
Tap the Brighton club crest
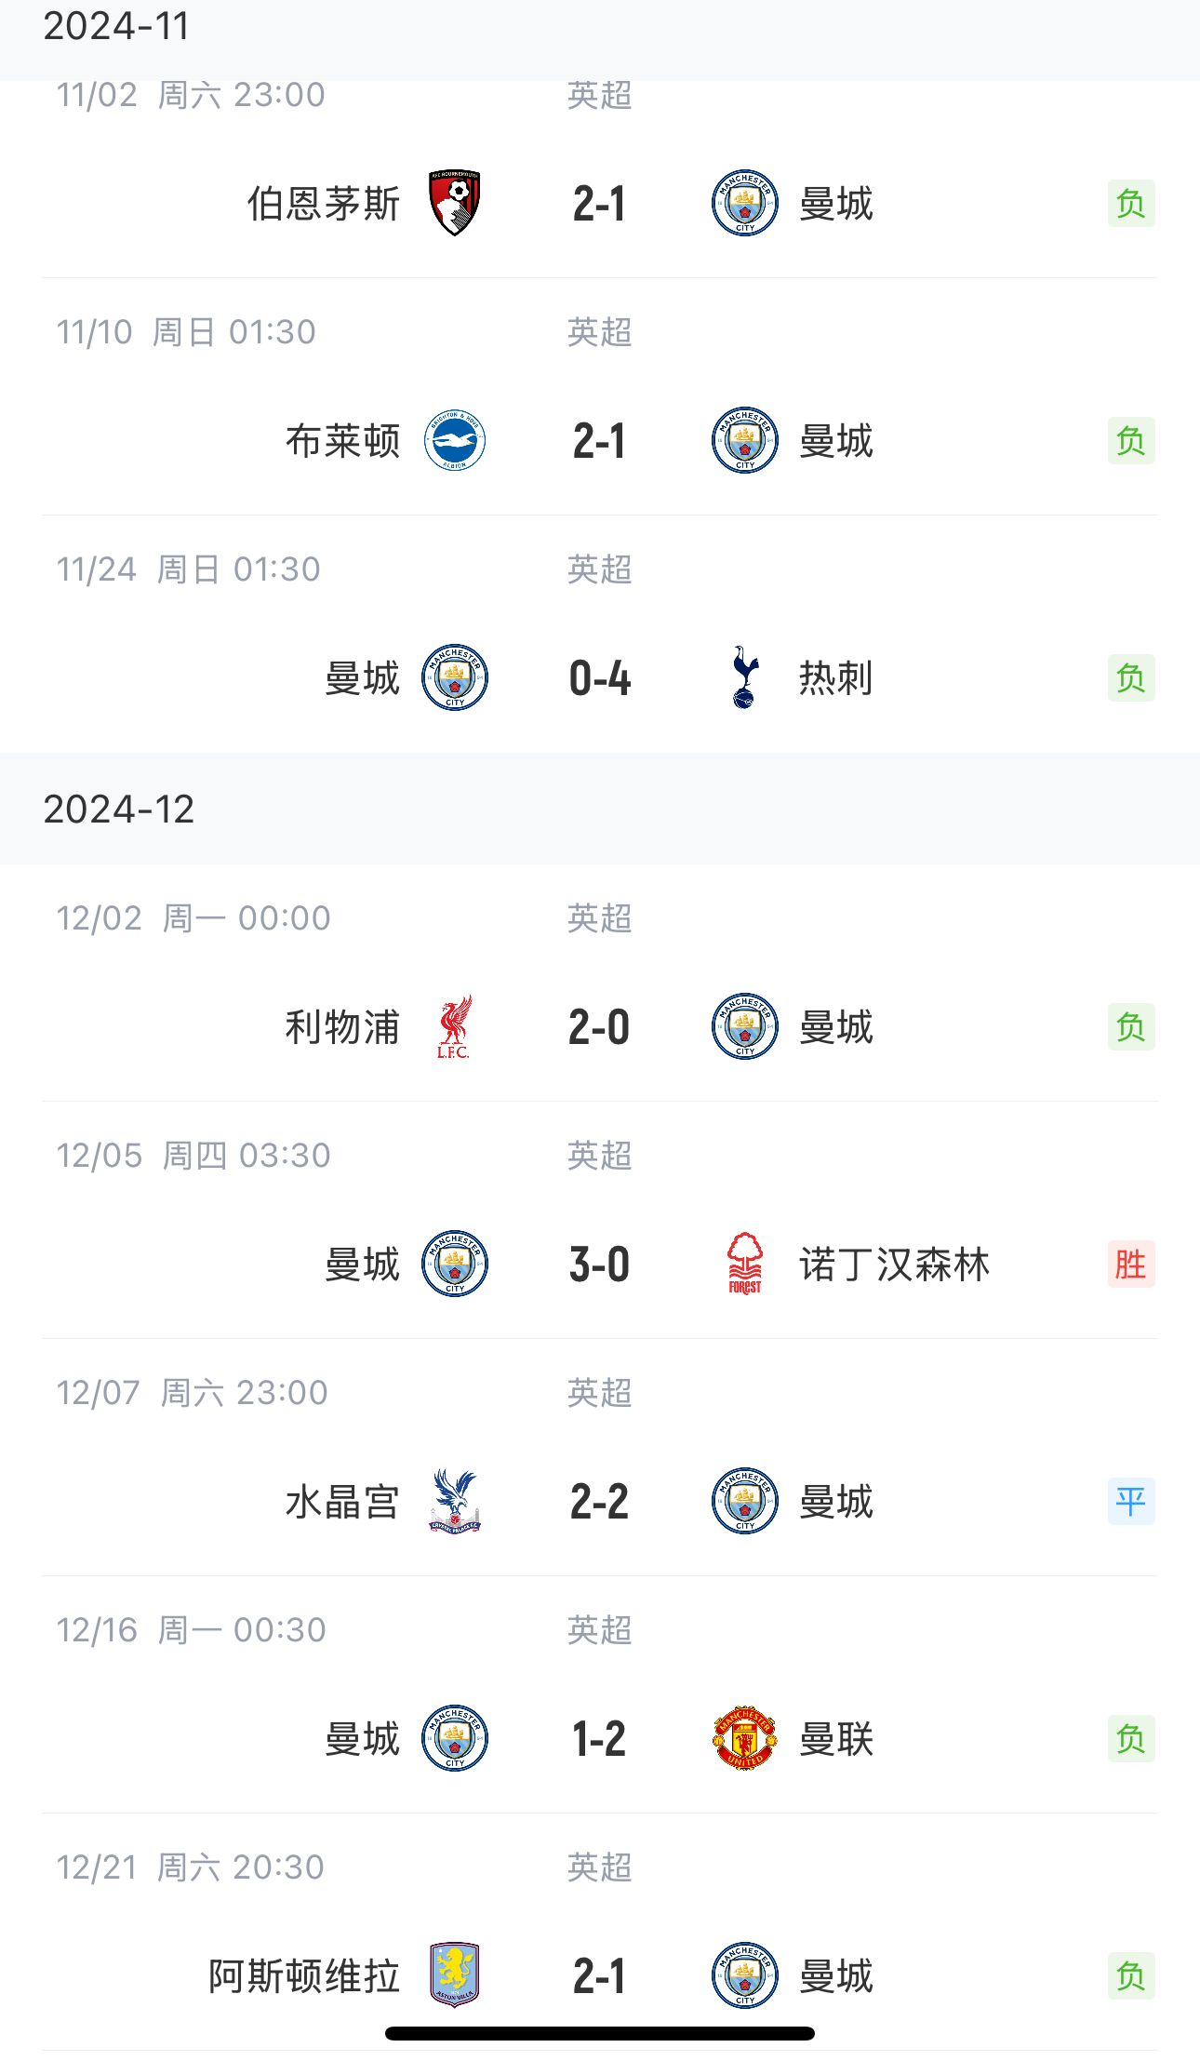coord(454,440)
